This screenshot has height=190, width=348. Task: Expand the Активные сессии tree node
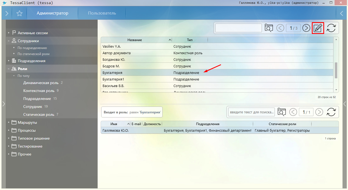(x=9, y=33)
